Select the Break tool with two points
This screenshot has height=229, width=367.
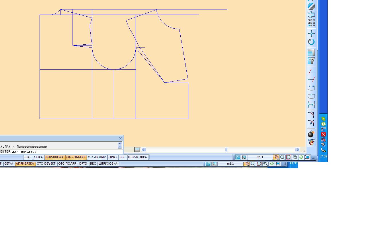(x=311, y=88)
